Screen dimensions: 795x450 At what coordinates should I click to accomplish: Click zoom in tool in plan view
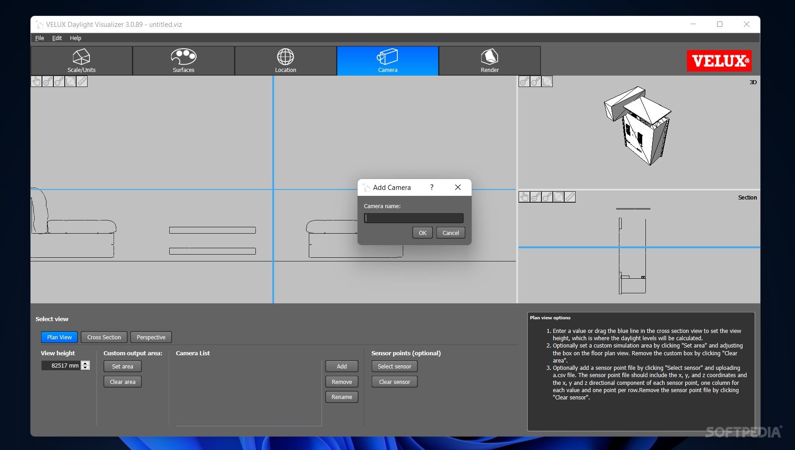click(48, 82)
